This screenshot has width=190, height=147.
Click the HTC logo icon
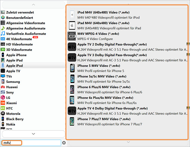pyautogui.click(x=3, y=108)
